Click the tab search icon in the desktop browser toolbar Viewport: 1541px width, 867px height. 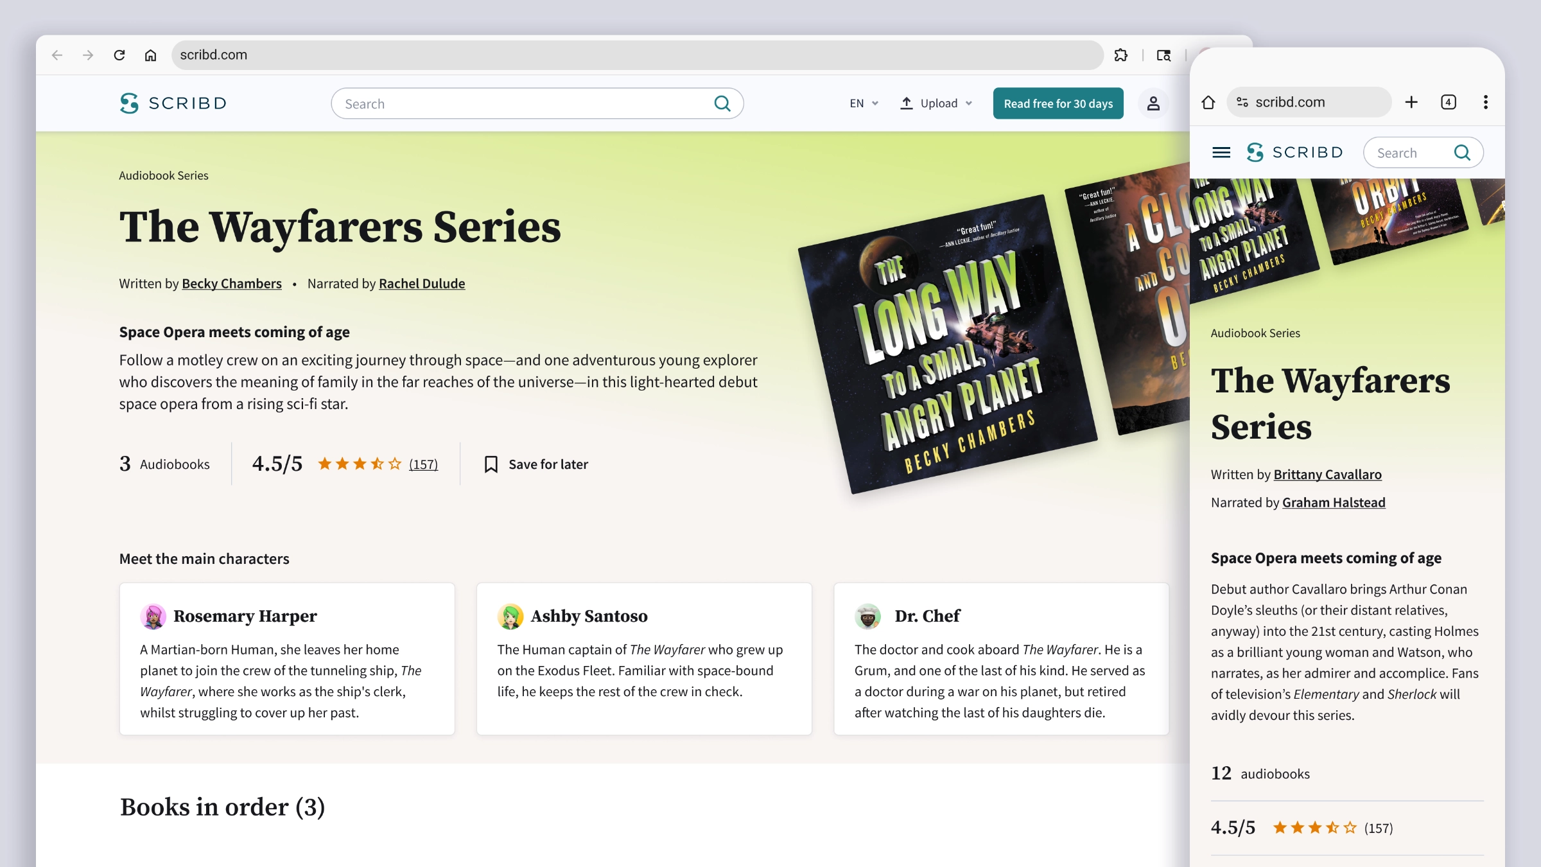click(x=1163, y=55)
